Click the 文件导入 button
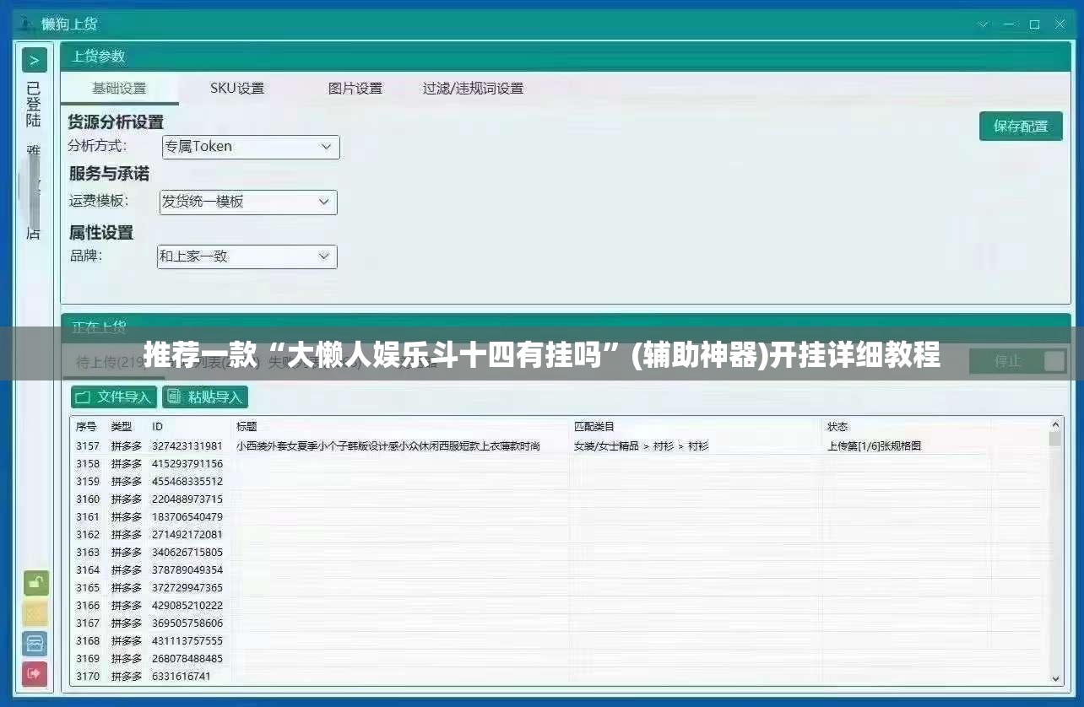 click(x=114, y=397)
